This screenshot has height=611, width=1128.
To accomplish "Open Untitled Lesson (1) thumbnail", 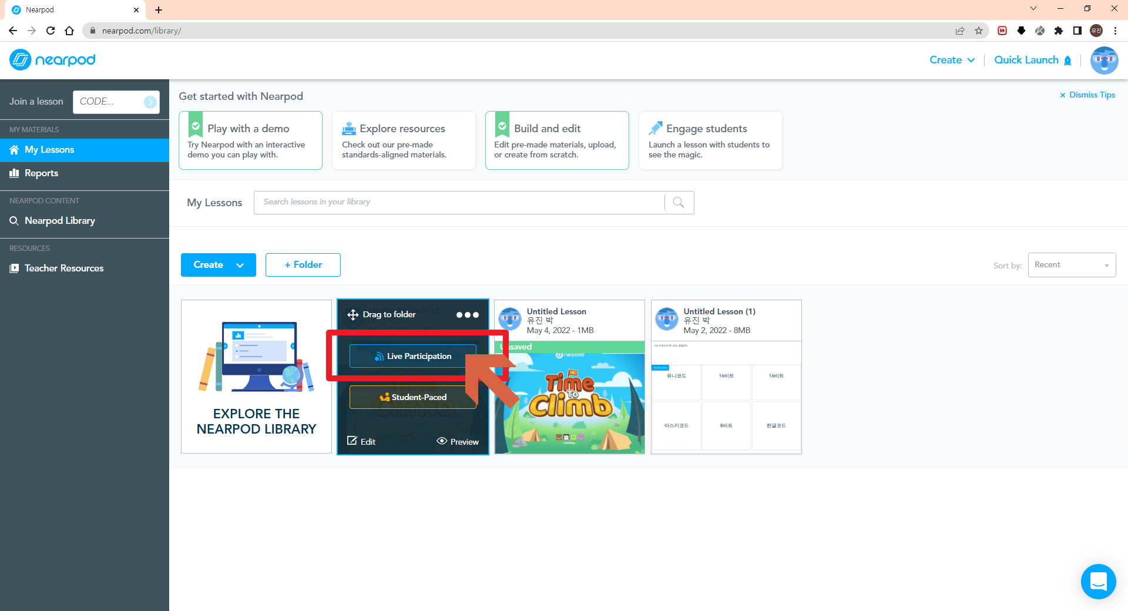I will click(726, 398).
